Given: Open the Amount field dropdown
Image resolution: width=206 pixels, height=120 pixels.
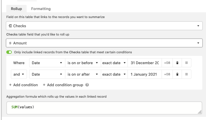Looking at the screenshot, I should point(104,43).
